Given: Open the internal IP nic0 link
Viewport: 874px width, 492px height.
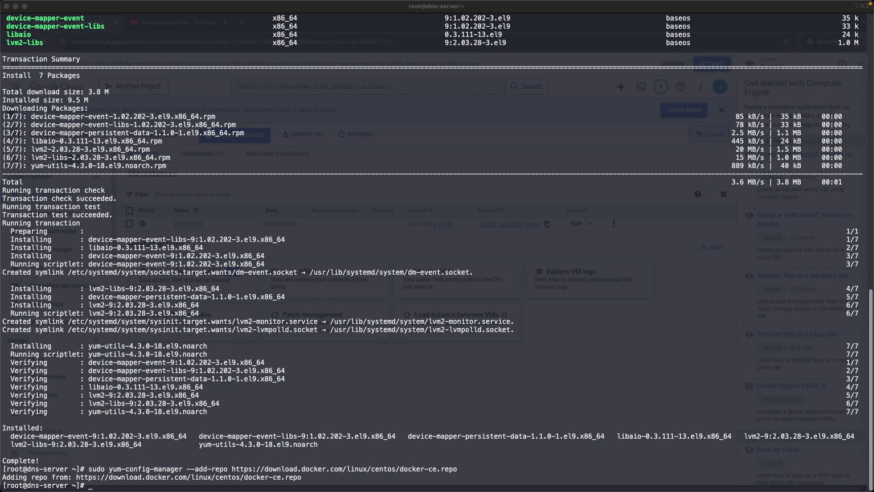Looking at the screenshot, I should pos(446,224).
